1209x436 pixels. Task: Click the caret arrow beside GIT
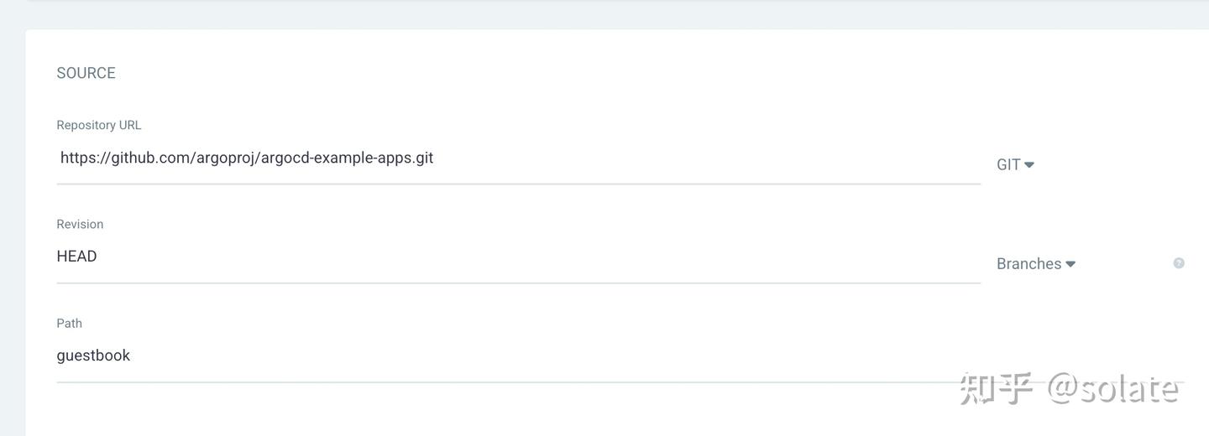[x=1029, y=165]
